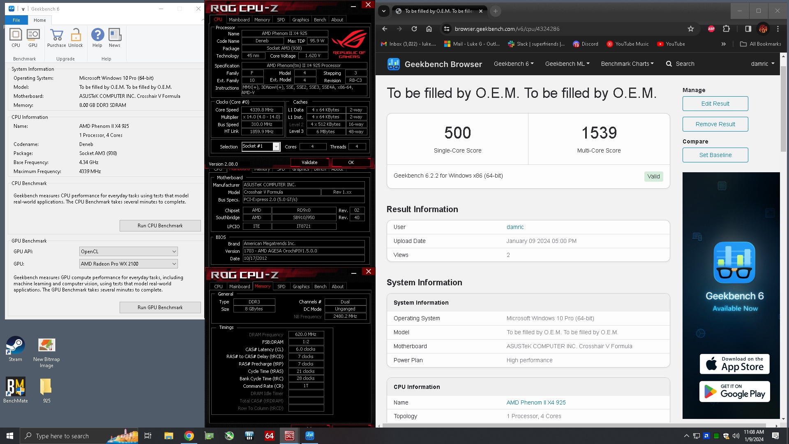Open Chrome profile avatar
Image resolution: width=789 pixels, height=444 pixels.
[x=763, y=29]
